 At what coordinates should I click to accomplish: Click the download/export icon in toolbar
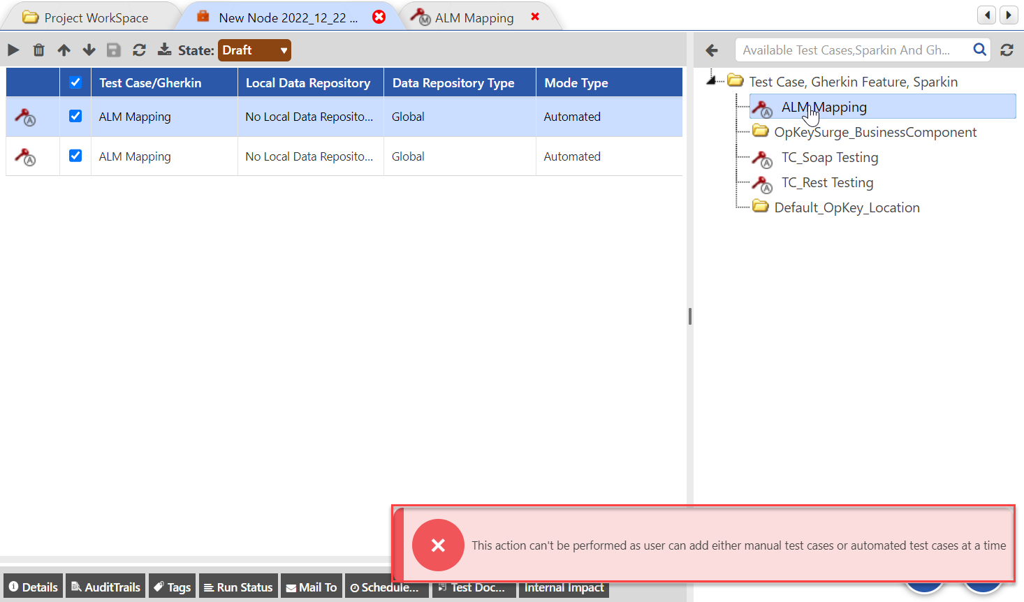coord(164,50)
